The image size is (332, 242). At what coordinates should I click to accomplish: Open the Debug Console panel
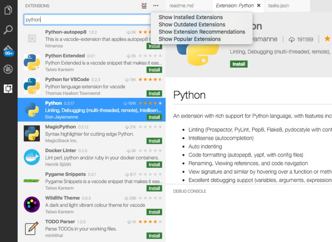(189, 191)
